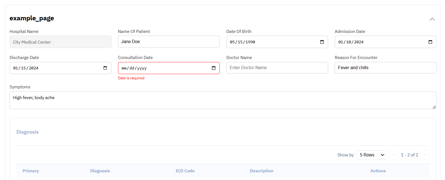The height and width of the screenshot is (180, 445).
Task: Click the Name Of Patient field
Action: pos(169,42)
